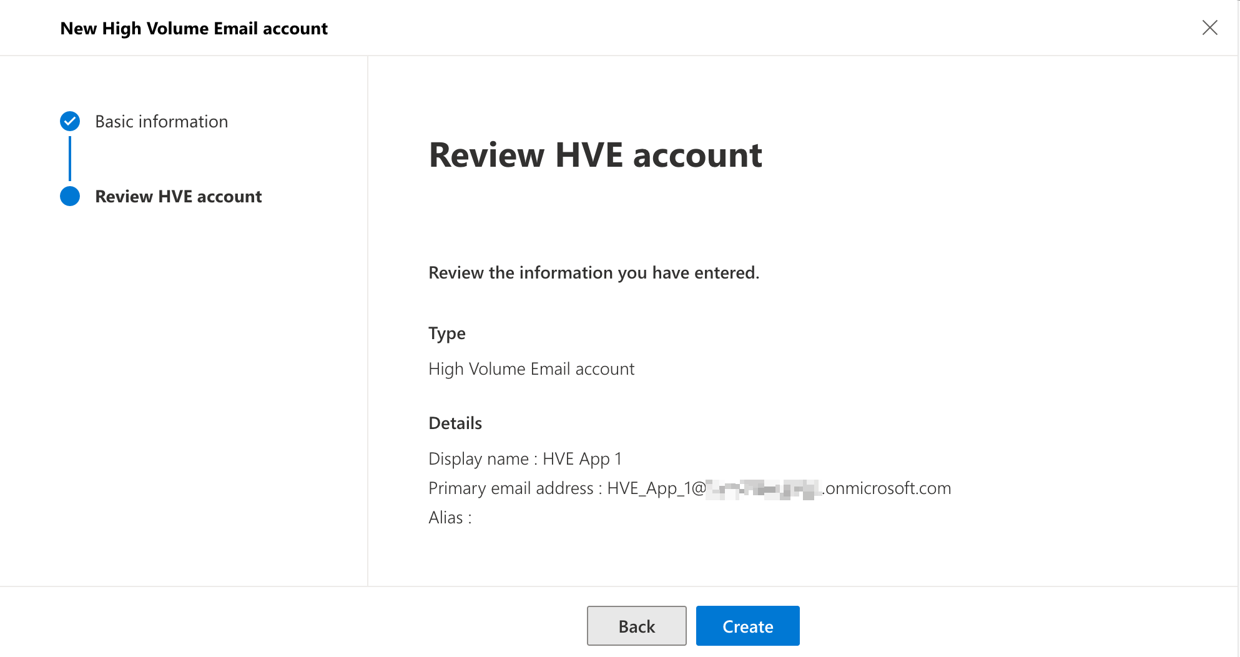Screen dimensions: 1240x657
Task: Click the blurred domain portion of email
Action: pos(764,488)
